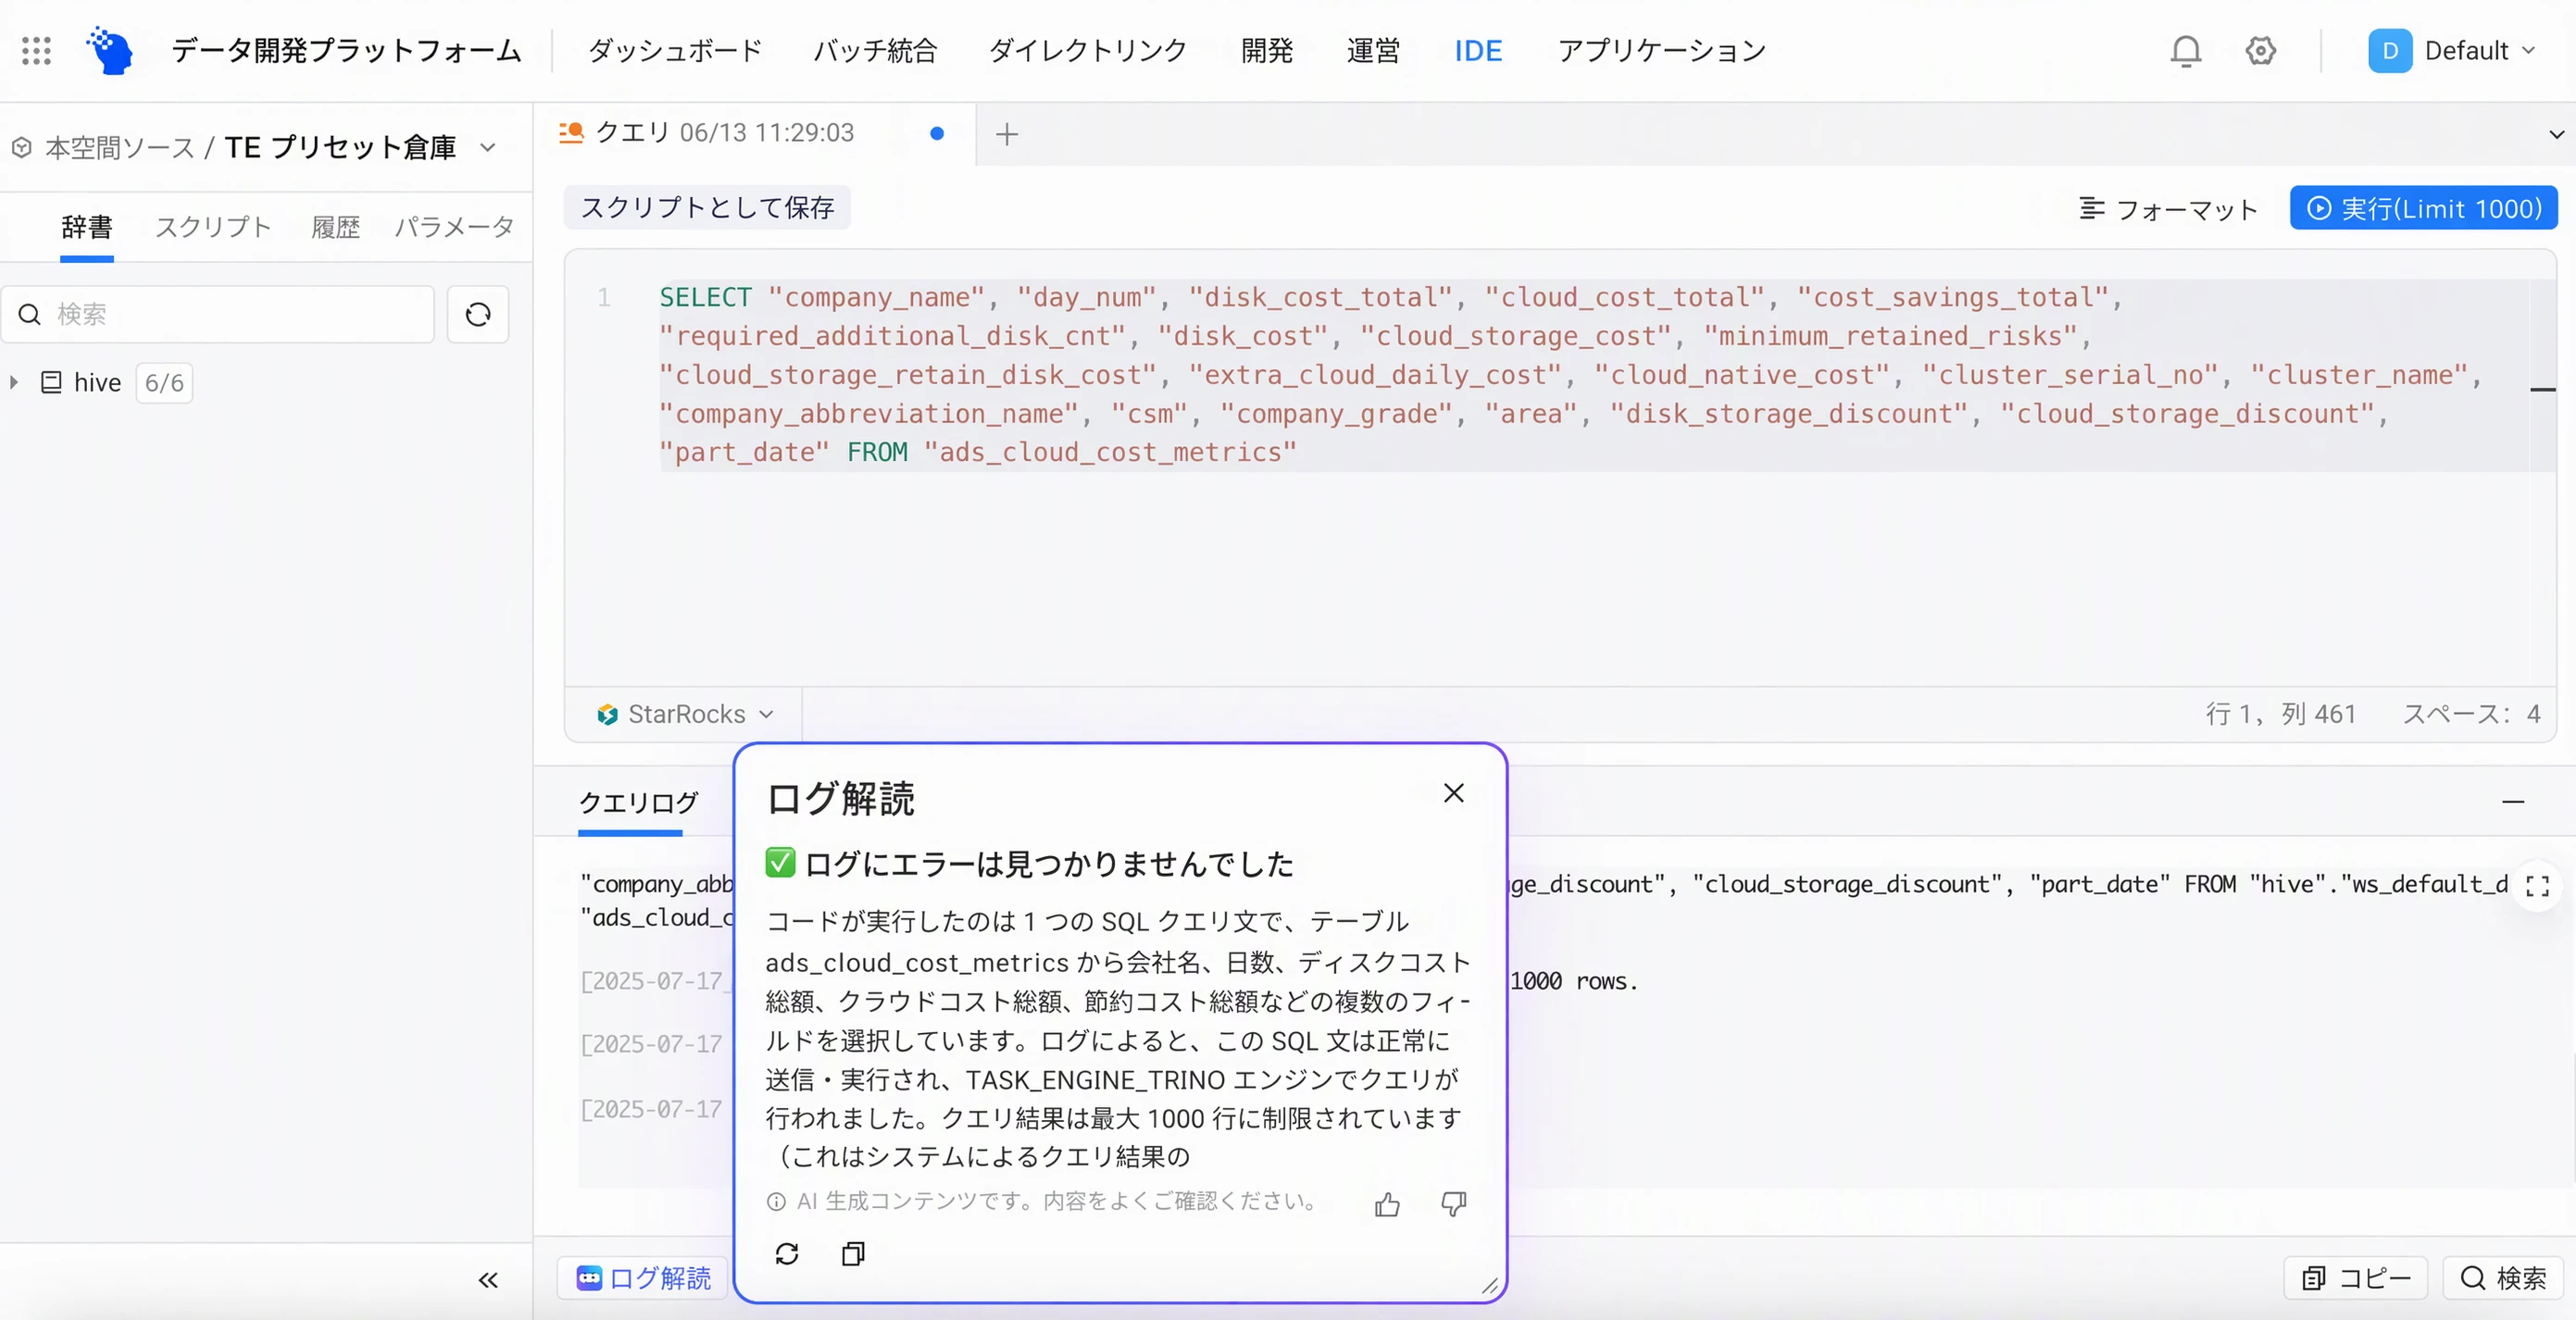Open the StarRocks engine dropdown
The width and height of the screenshot is (2576, 1320).
pos(685,714)
